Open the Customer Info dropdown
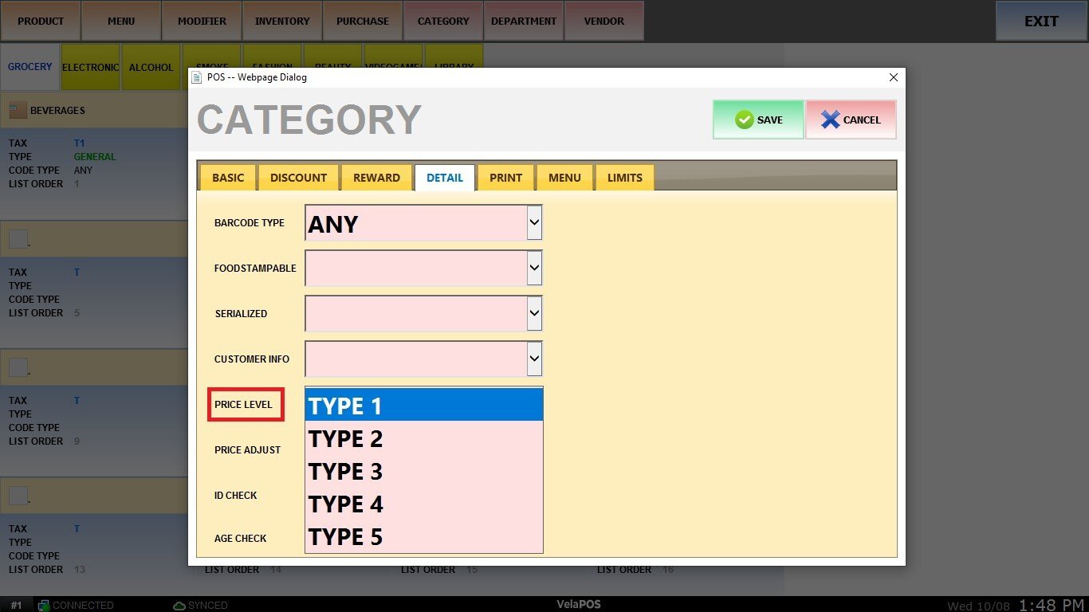 [534, 359]
